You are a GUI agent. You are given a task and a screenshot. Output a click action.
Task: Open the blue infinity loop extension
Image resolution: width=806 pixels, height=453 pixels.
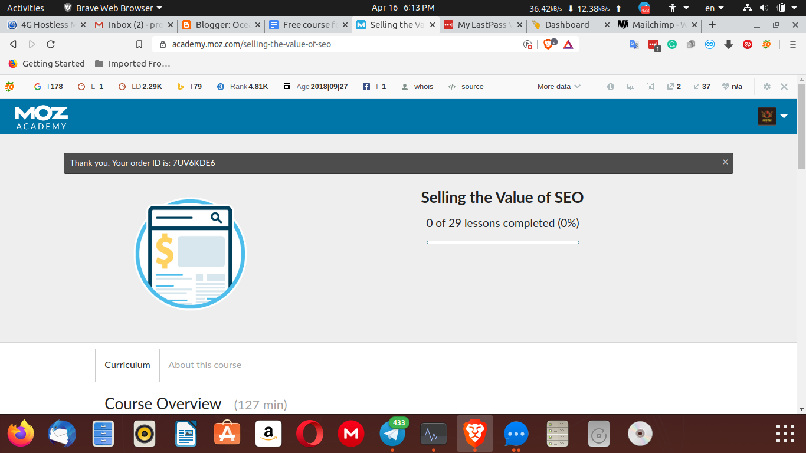(710, 44)
